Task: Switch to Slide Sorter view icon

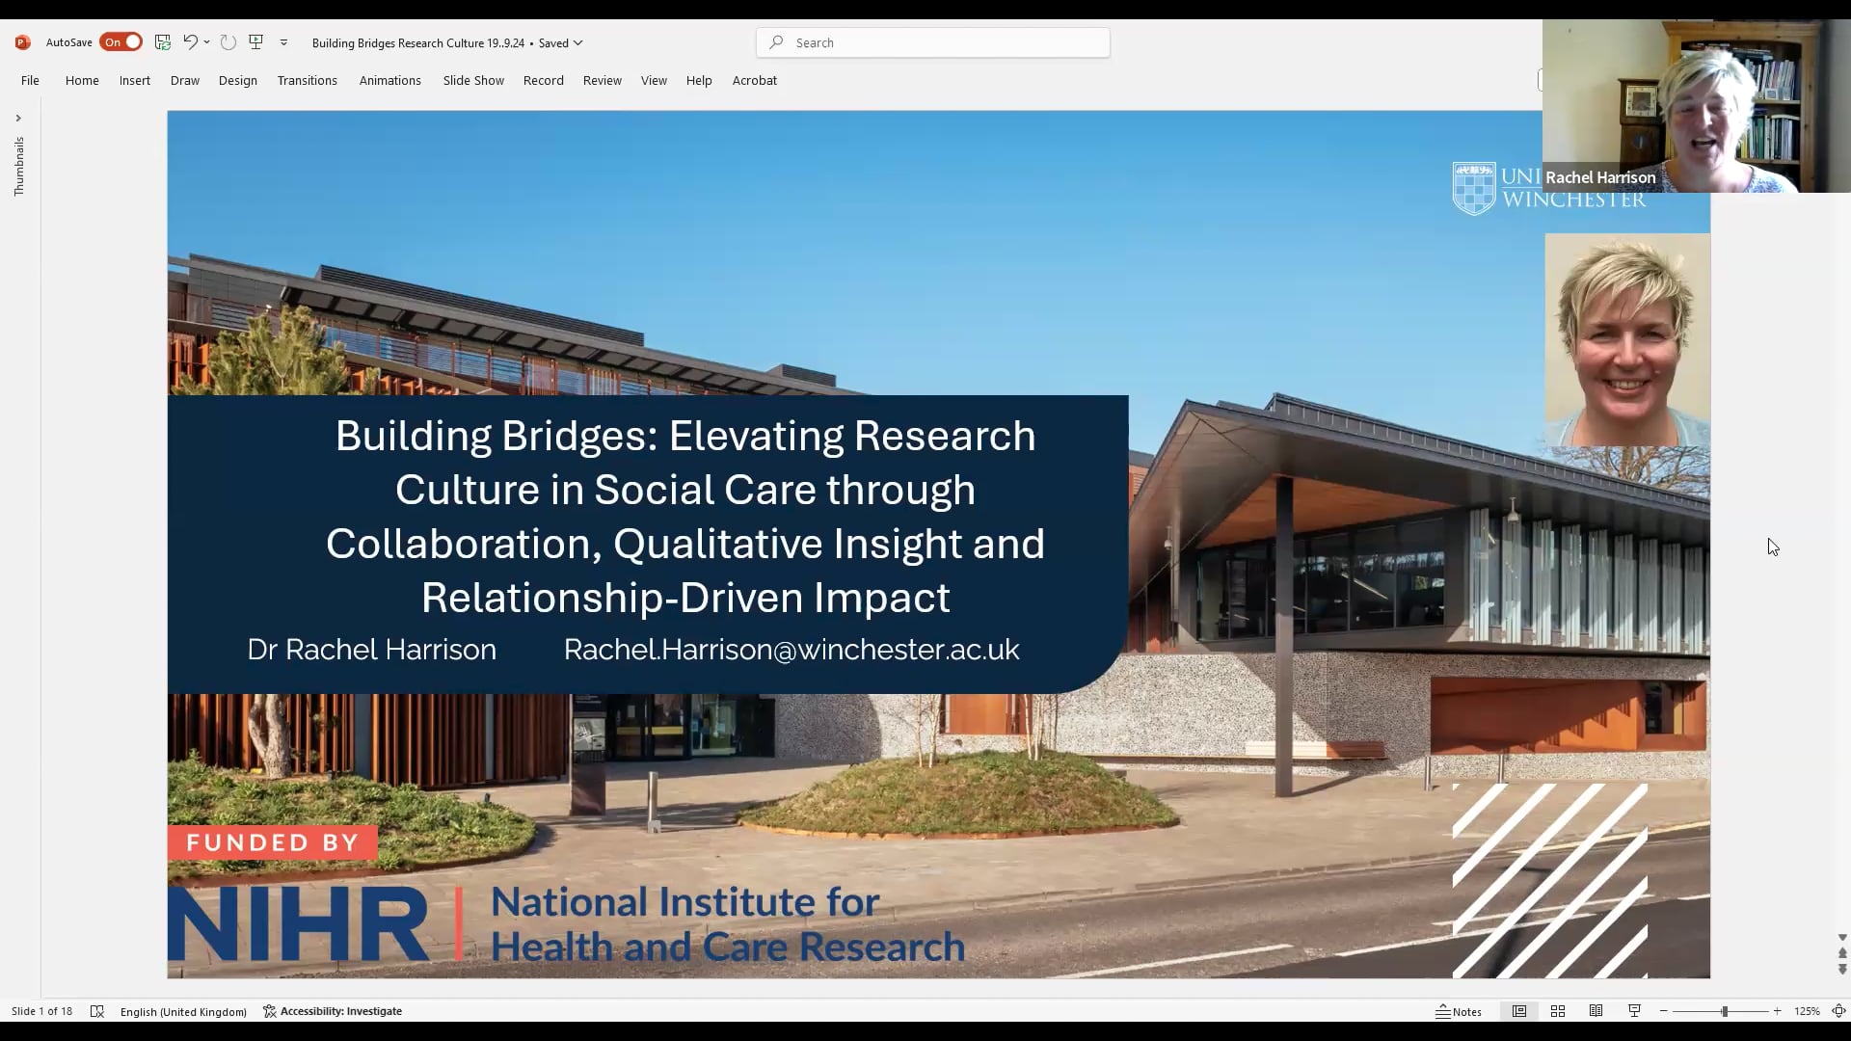Action: (x=1558, y=1011)
